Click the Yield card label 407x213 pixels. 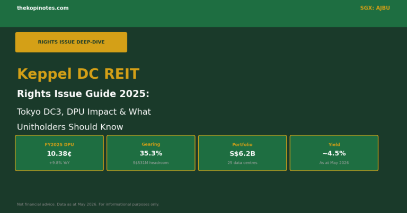tap(334, 145)
